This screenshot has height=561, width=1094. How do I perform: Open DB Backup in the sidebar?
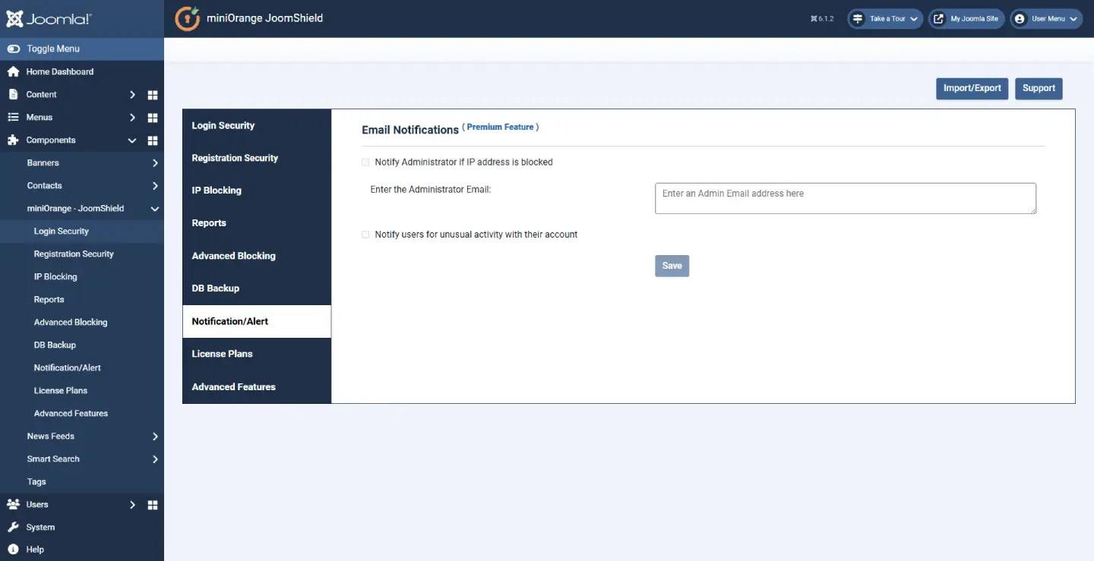coord(82,345)
